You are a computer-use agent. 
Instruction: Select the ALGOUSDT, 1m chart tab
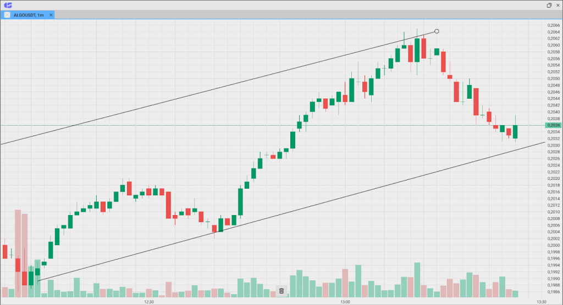(29, 15)
